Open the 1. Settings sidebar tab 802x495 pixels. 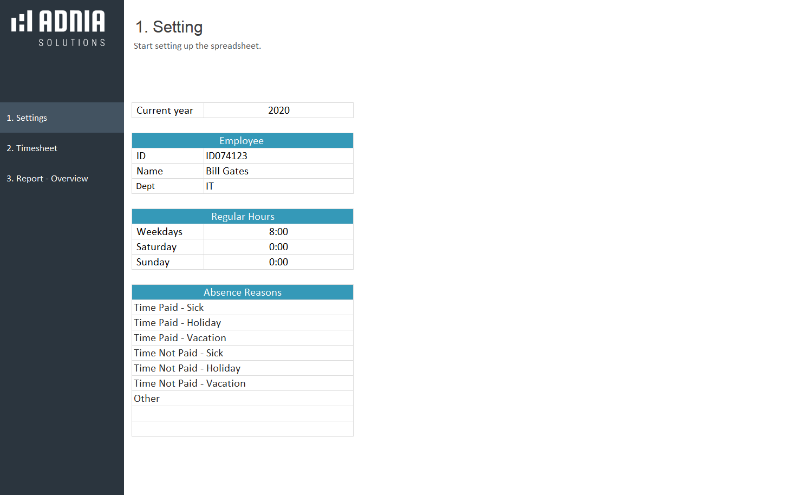[27, 118]
